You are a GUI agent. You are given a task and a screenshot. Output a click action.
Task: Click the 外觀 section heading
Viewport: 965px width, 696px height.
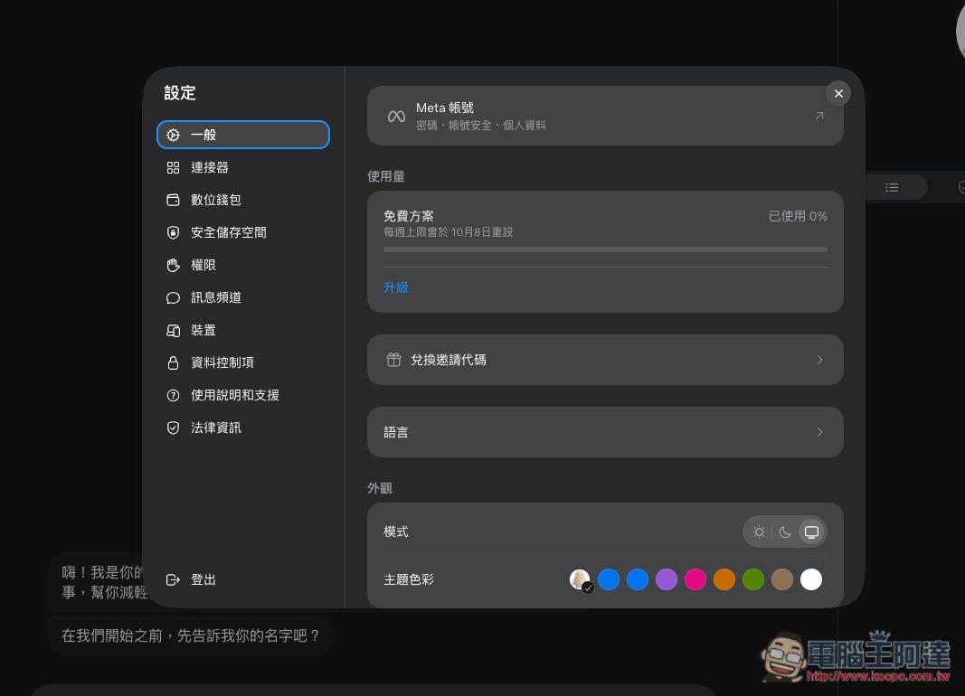click(380, 488)
